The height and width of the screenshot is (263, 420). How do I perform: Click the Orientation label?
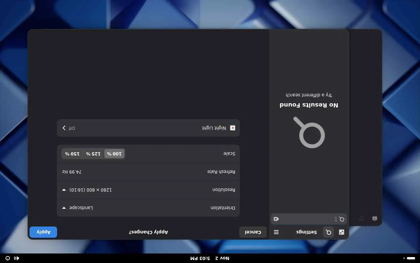pos(223,208)
